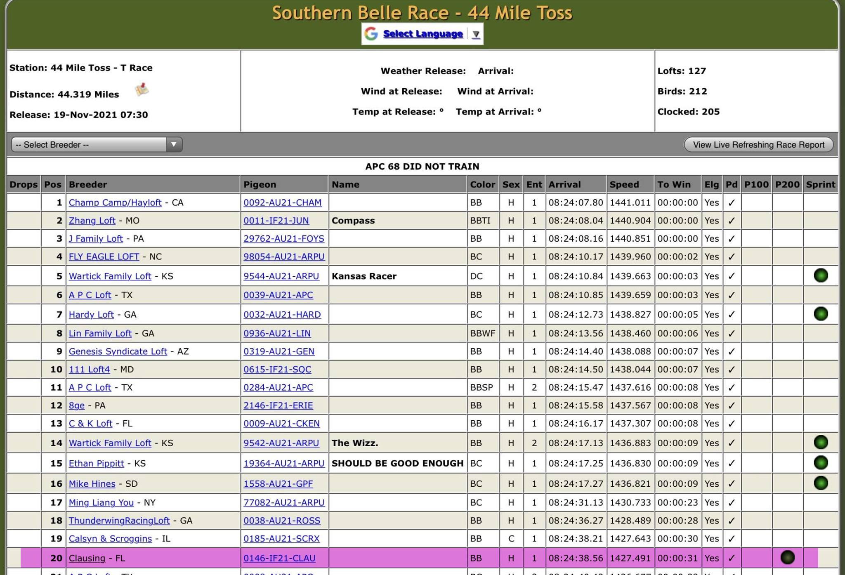Click the Google logo icon in the translate widget
This screenshot has height=575, width=845.
coord(371,34)
